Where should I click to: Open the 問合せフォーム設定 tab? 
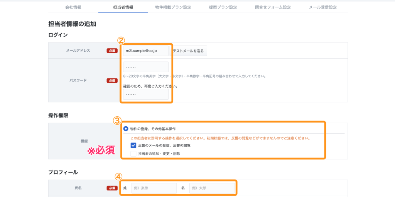[273, 7]
